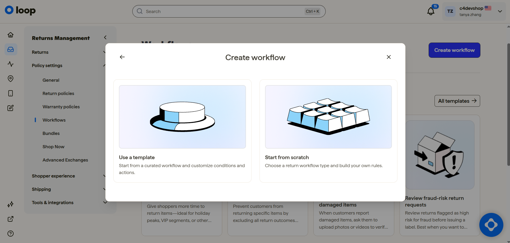510x243 pixels.
Task: Open the help question mark icon
Action: 10,234
